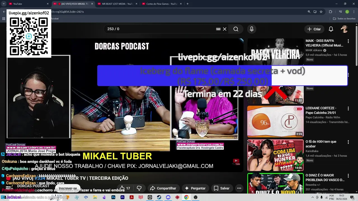Click the Inscrever-se subscribe button
The image size is (358, 201).
point(68,188)
